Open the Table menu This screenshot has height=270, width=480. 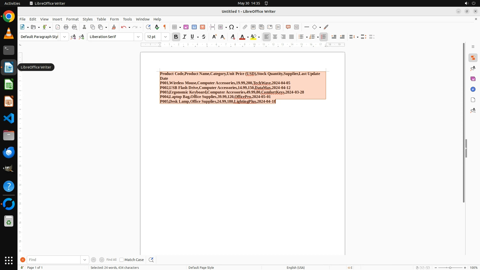(x=101, y=19)
